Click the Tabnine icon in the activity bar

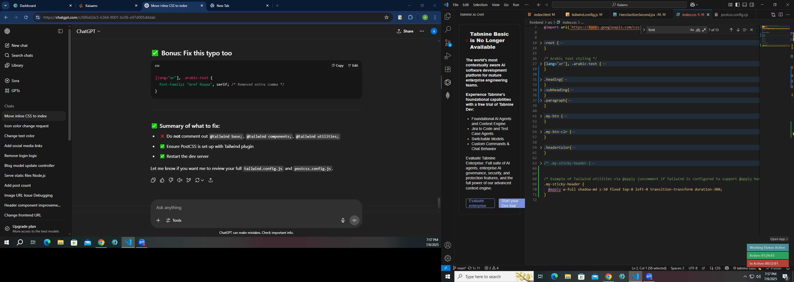pos(448,83)
